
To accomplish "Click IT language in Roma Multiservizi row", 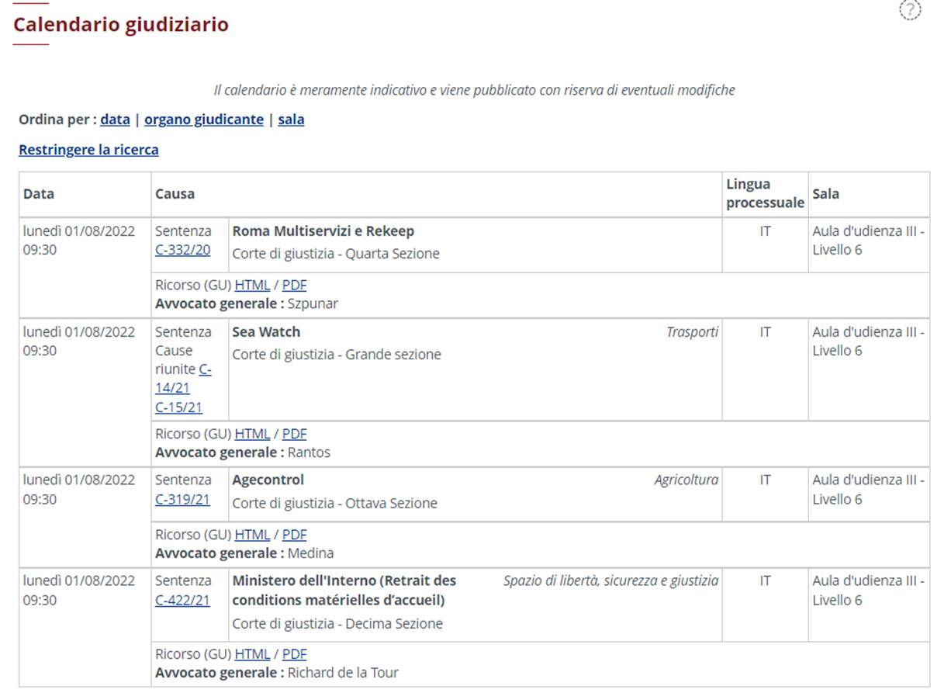I will coord(766,230).
